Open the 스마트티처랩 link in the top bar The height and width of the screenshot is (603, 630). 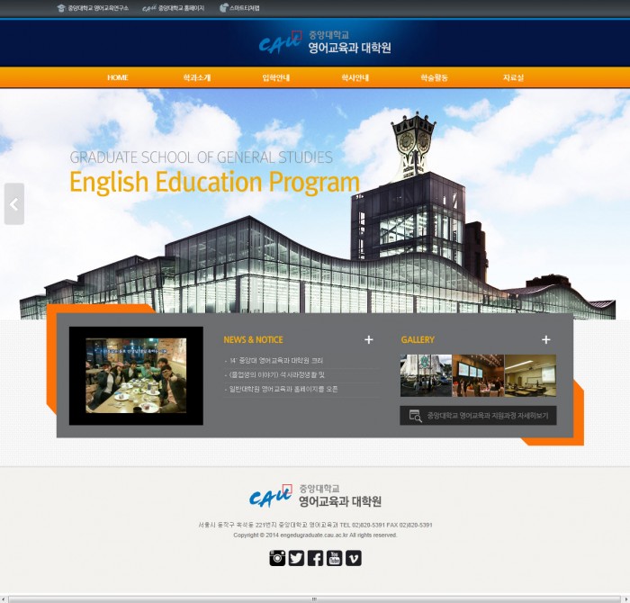coord(238,7)
